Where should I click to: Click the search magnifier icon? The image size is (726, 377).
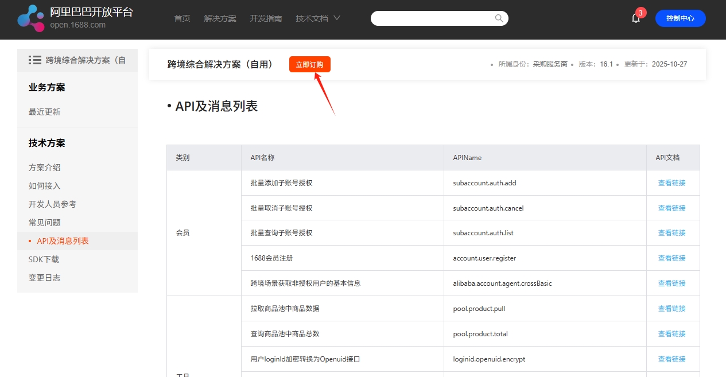[x=499, y=18]
